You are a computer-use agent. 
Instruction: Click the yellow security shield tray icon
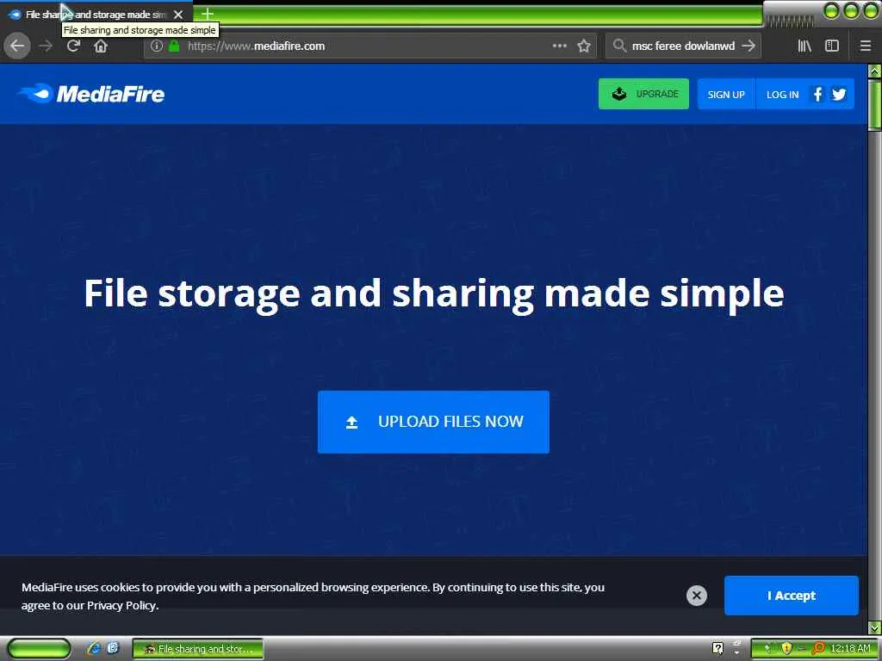(x=786, y=649)
